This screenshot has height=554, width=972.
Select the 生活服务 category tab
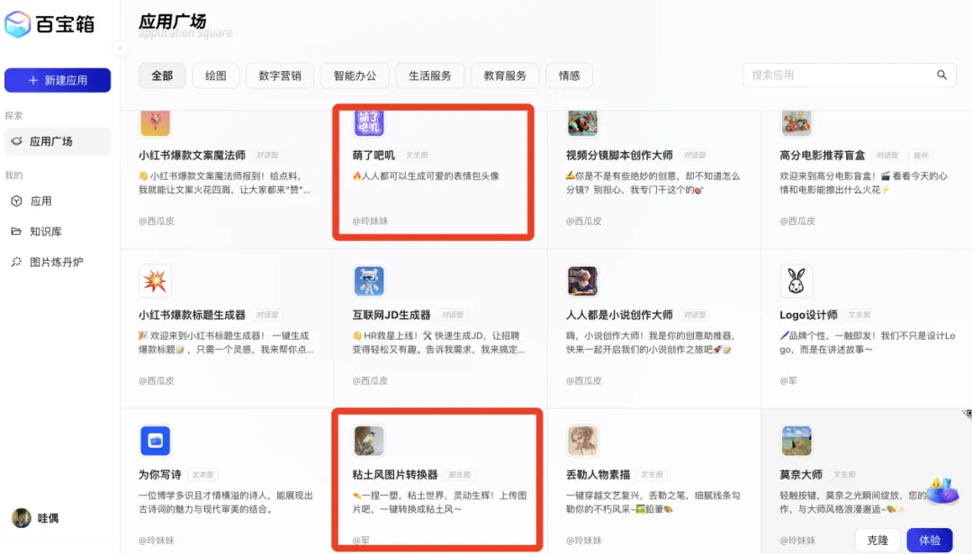pos(430,76)
